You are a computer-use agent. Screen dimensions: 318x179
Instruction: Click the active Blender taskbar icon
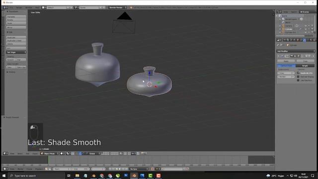pos(134,176)
